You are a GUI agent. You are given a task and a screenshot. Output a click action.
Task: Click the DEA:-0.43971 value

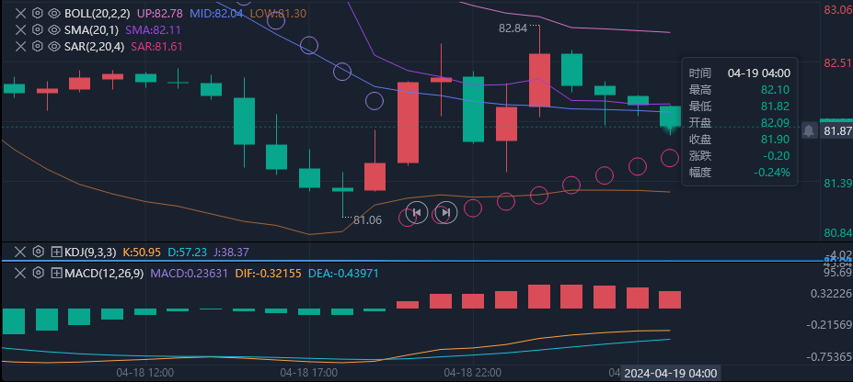point(343,274)
